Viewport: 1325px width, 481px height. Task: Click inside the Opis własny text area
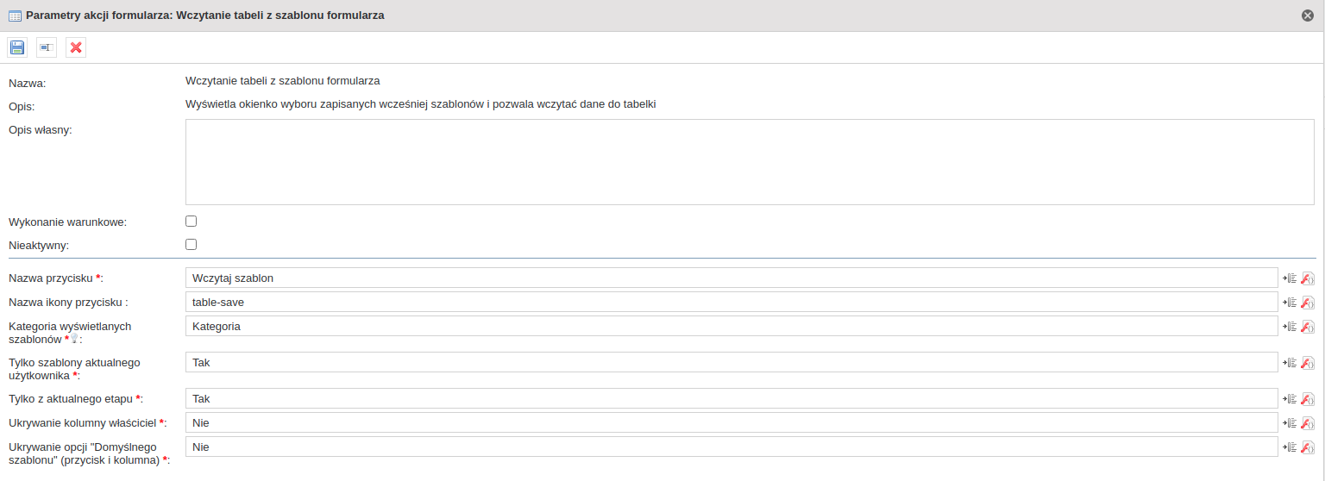tap(749, 162)
